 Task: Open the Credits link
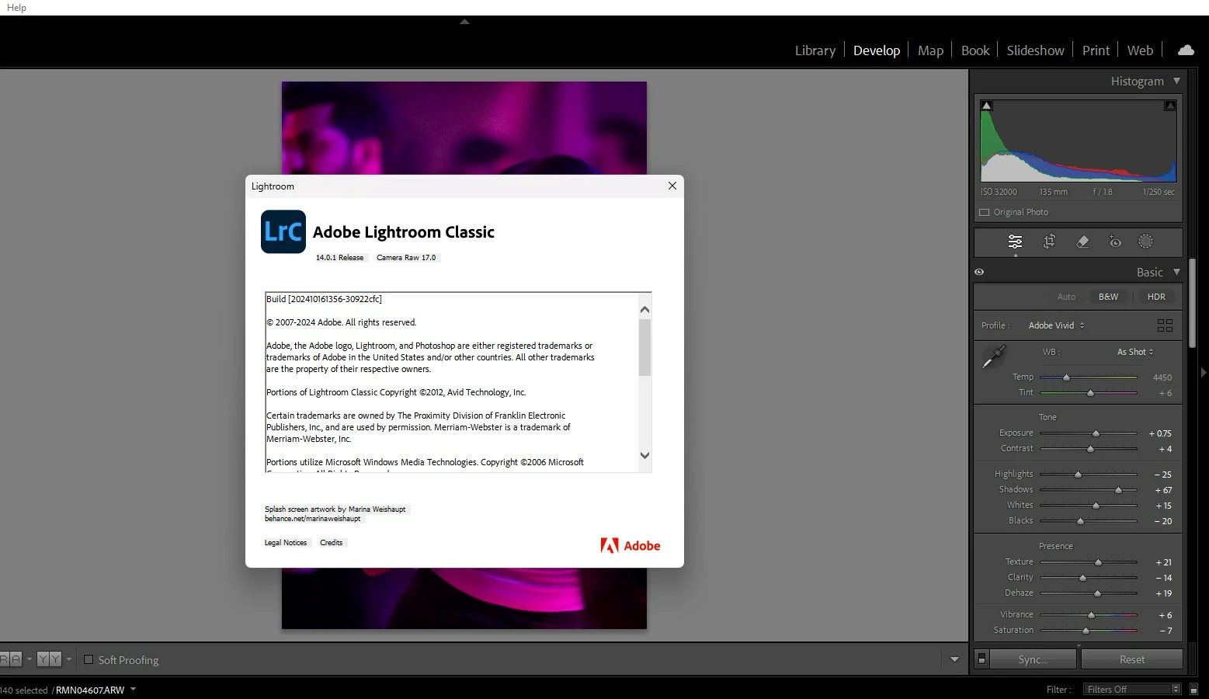[x=331, y=543]
